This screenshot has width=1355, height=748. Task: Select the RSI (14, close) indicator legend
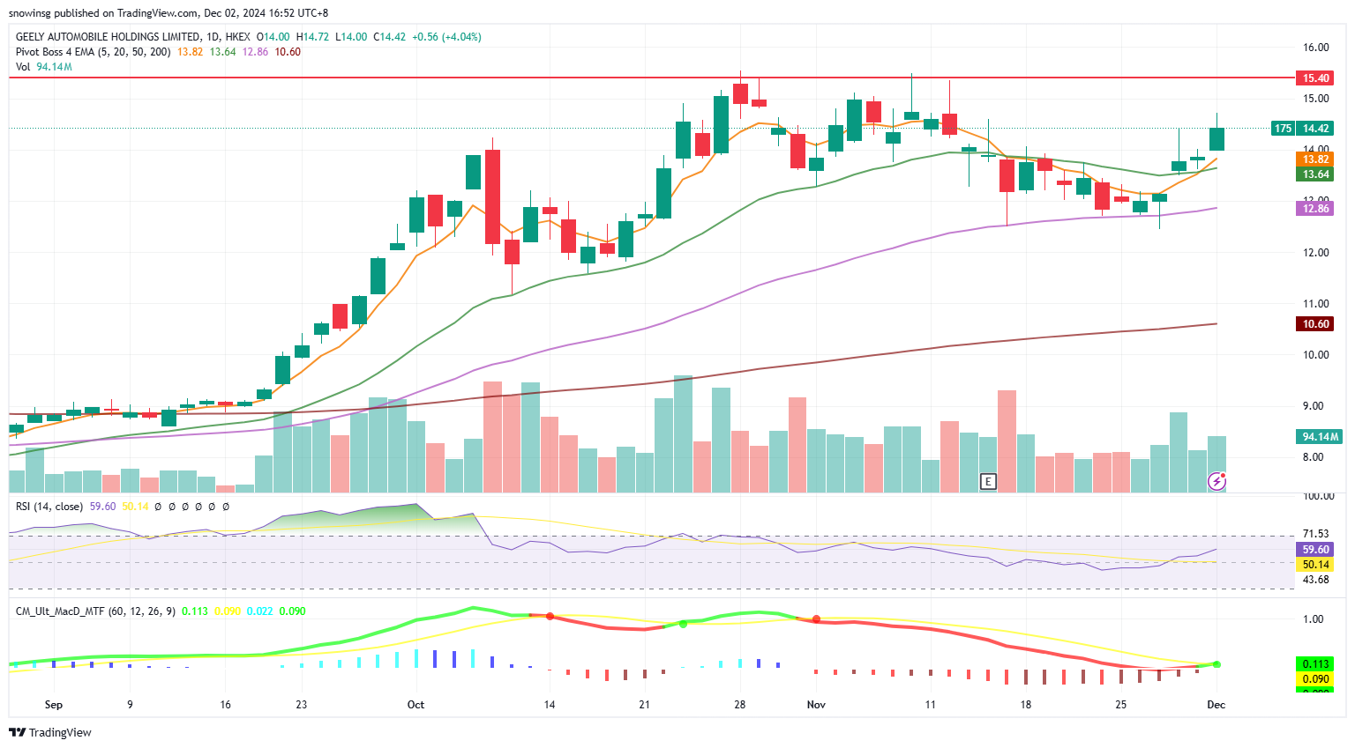pos(49,507)
